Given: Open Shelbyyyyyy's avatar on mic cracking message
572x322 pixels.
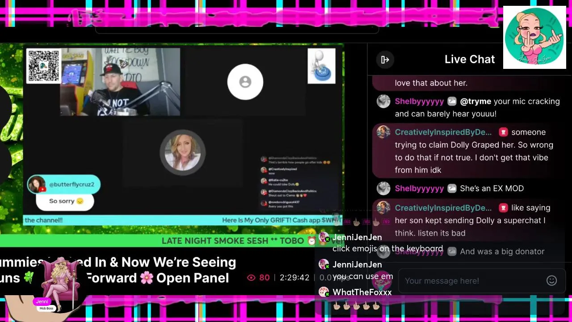Looking at the screenshot, I should 383,102.
